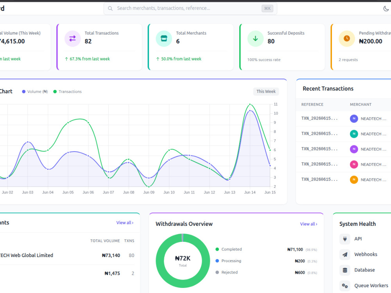Click the Jun 03 purple volume data point
The image size is (391, 293).
coord(28,142)
